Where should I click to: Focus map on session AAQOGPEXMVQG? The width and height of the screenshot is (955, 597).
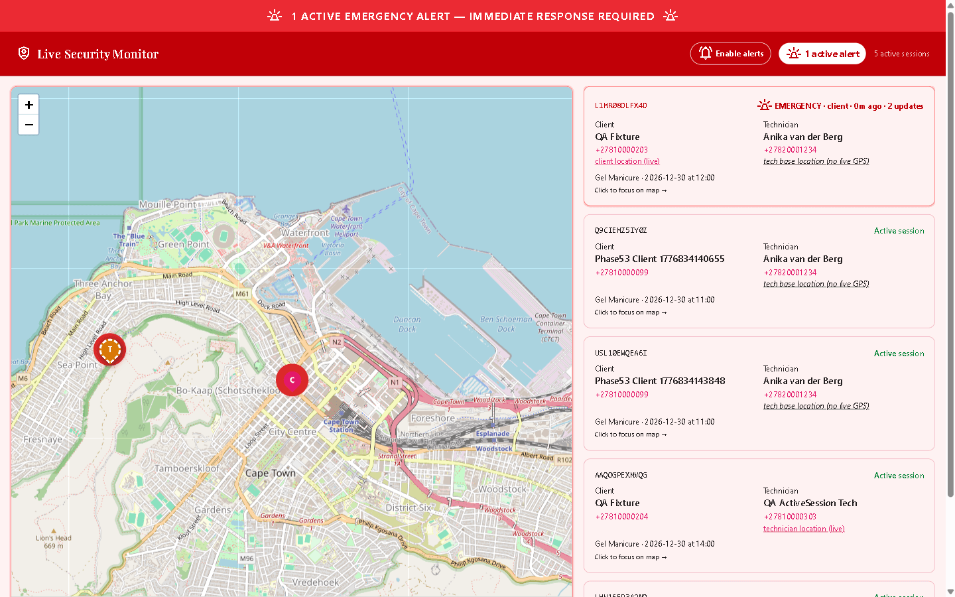[x=631, y=557]
